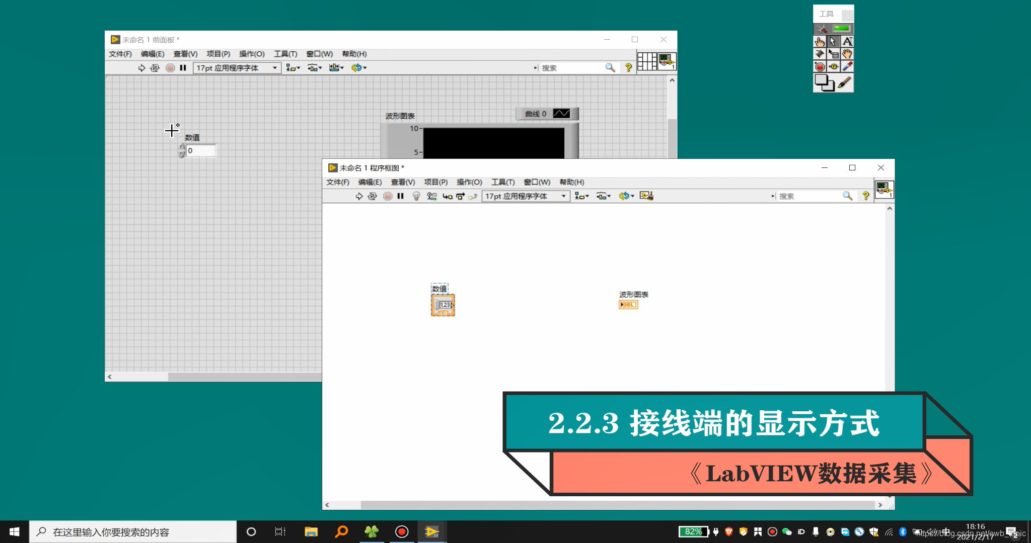1031x543 pixels.
Task: Click block diagram horizontal scrollbar right arrow
Action: tap(880, 505)
